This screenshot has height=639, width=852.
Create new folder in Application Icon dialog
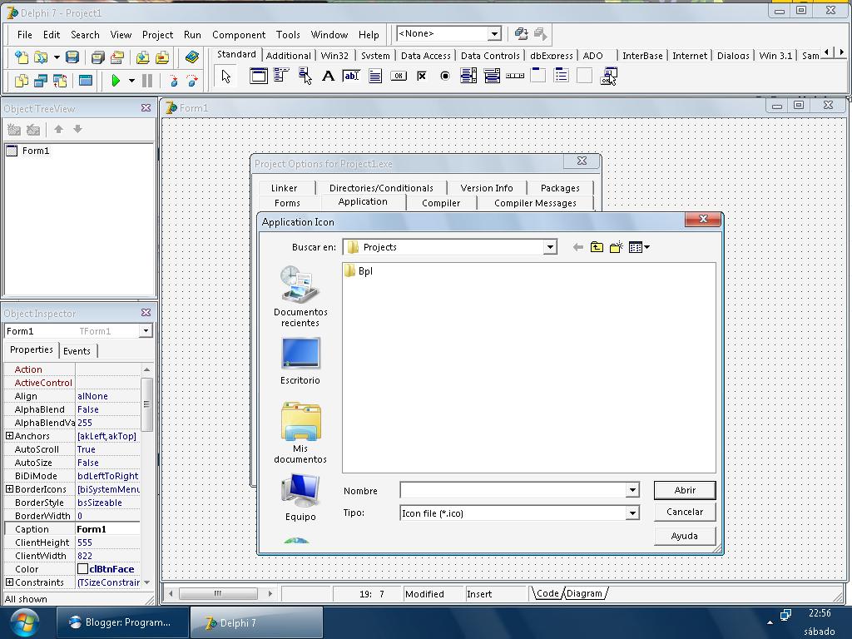[617, 248]
